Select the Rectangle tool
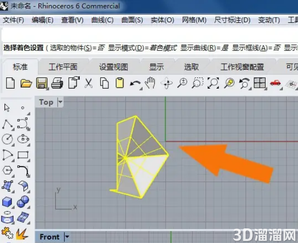The image size is (298, 243). [23, 155]
